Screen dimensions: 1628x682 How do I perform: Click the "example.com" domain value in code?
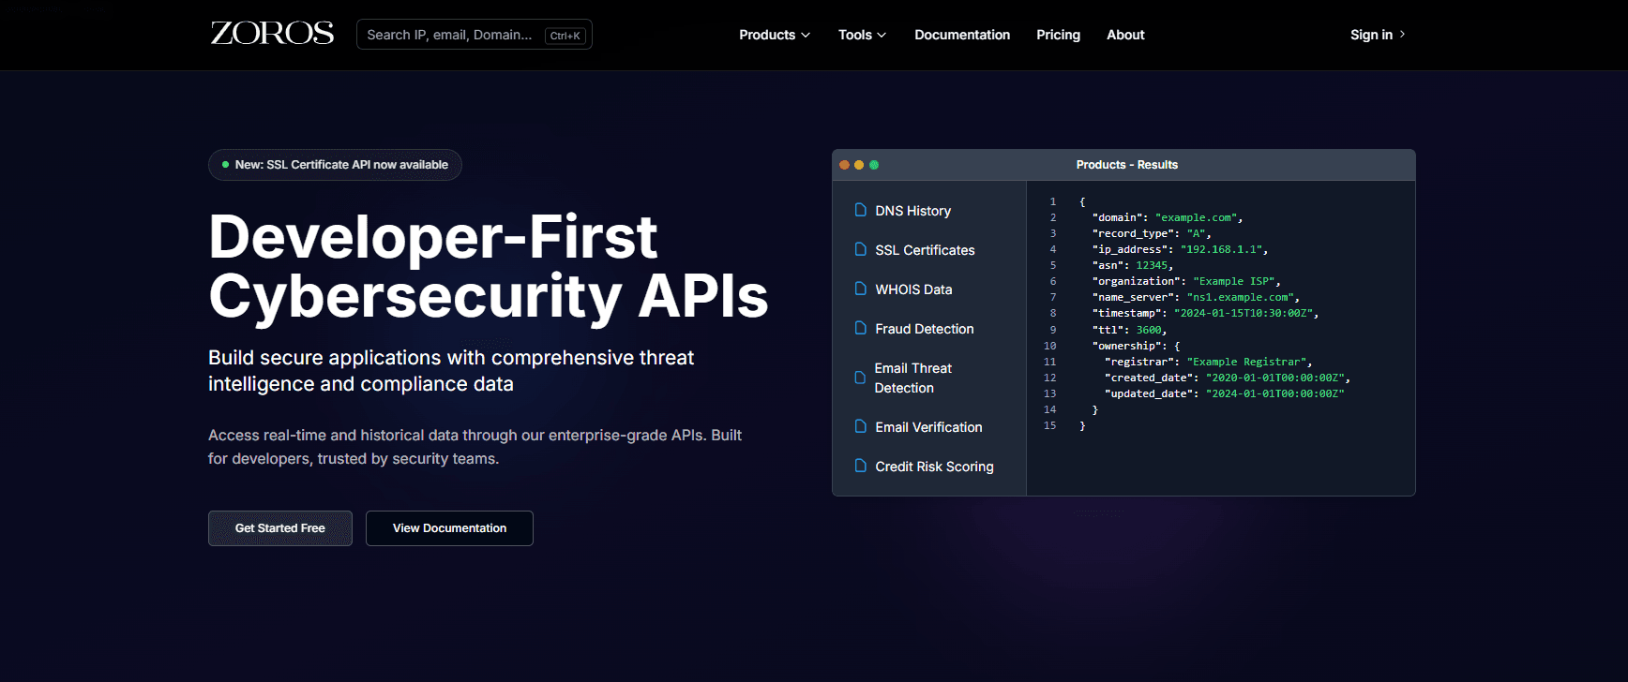(1196, 217)
